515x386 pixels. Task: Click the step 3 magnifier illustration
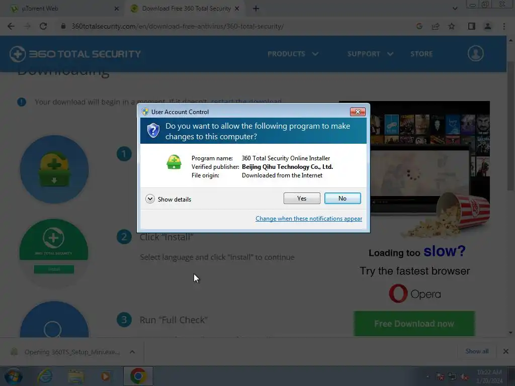tap(54, 319)
